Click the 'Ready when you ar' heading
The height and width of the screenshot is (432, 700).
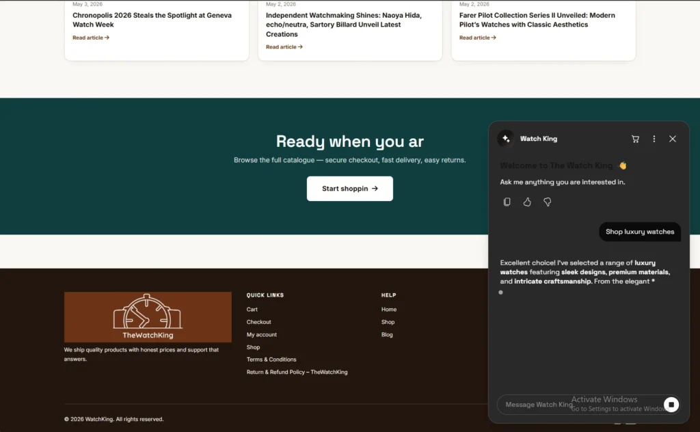pyautogui.click(x=349, y=141)
